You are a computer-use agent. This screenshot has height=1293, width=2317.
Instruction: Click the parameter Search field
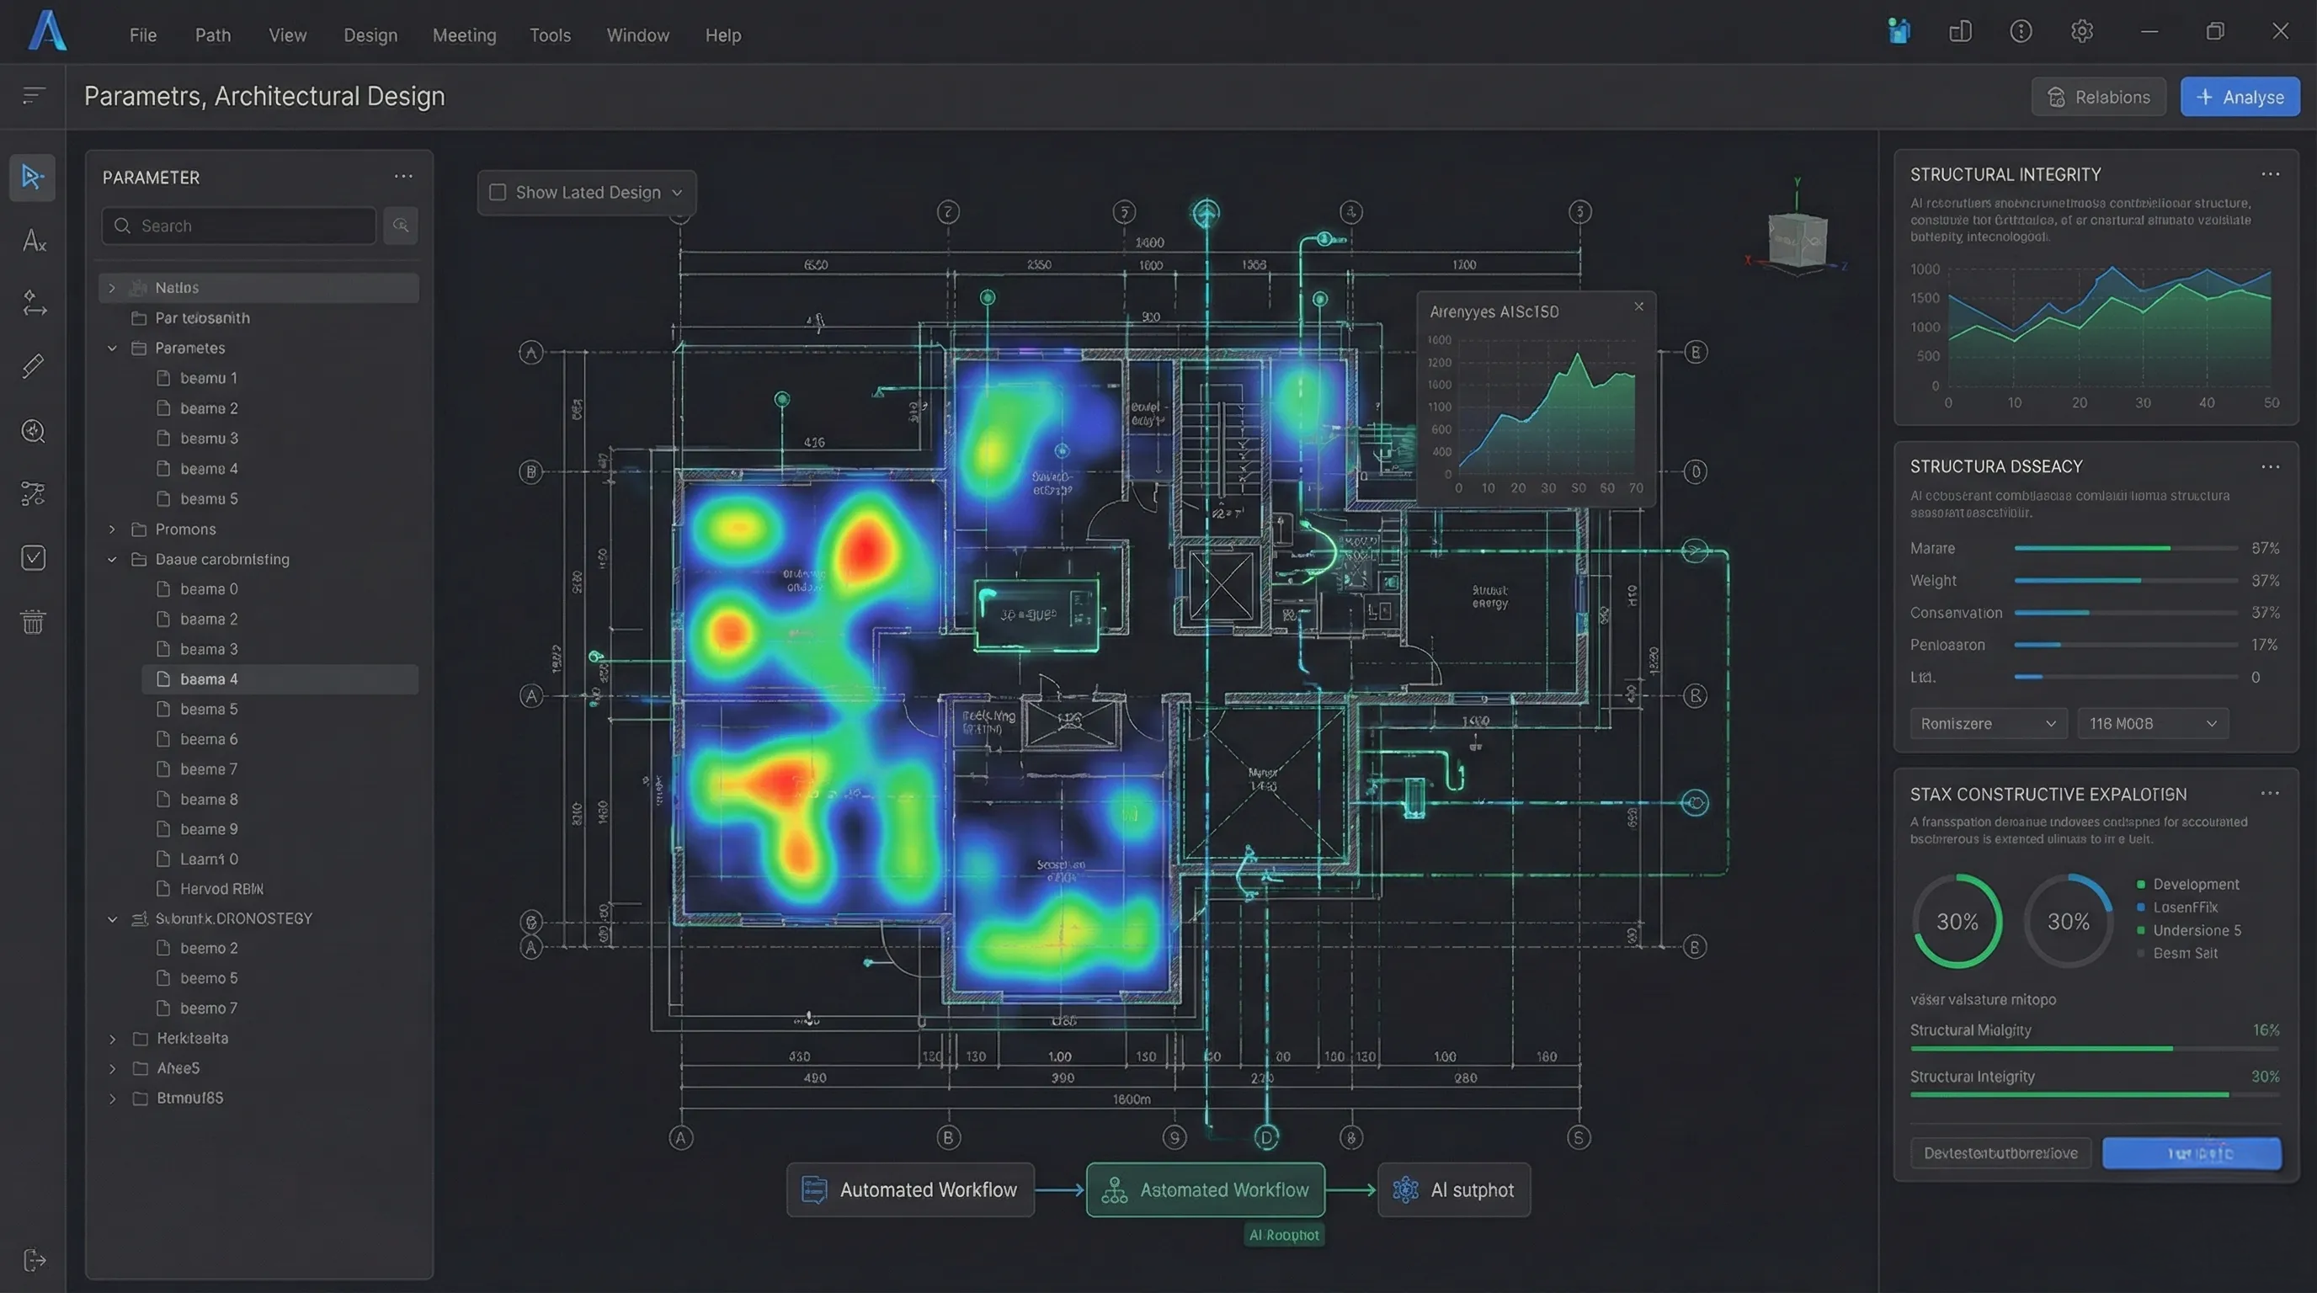pos(239,226)
